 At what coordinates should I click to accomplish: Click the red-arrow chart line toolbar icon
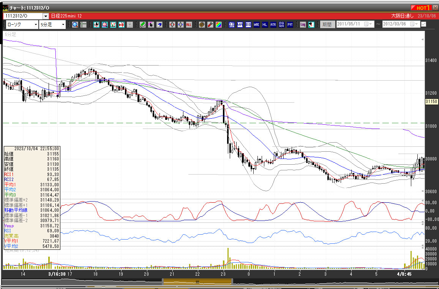click(96, 25)
